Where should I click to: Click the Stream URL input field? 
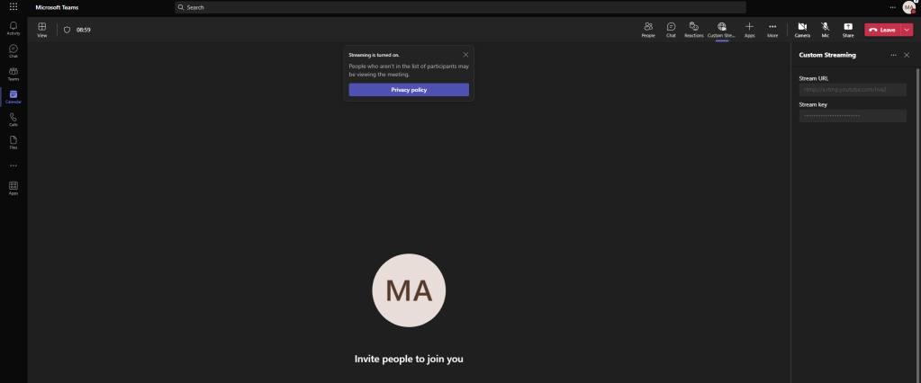[x=852, y=90]
